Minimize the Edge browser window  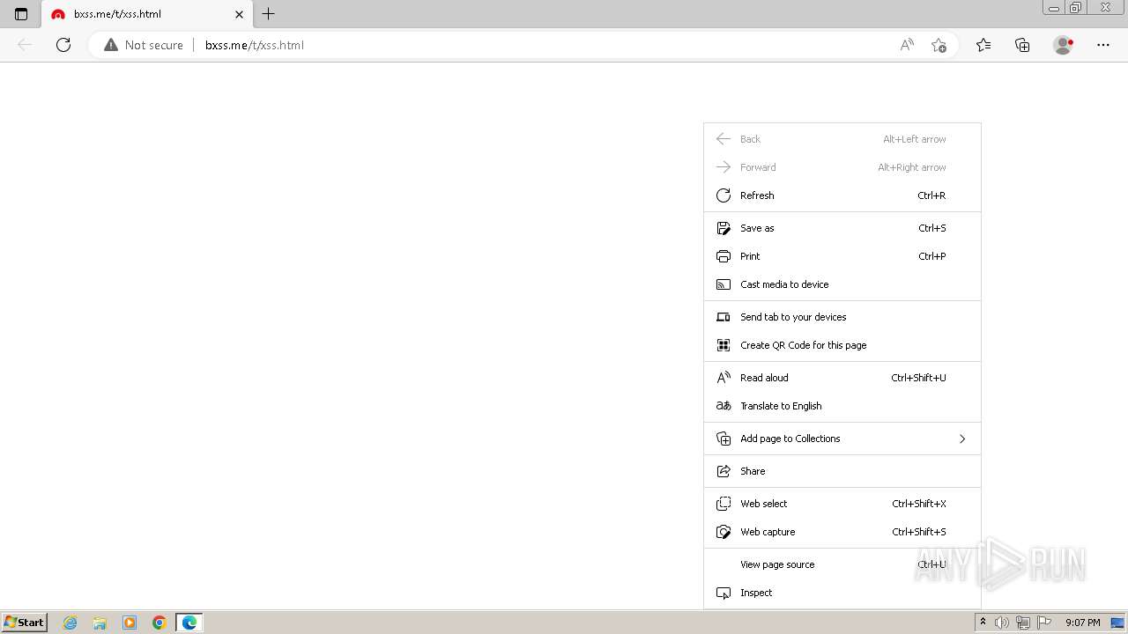point(1053,7)
